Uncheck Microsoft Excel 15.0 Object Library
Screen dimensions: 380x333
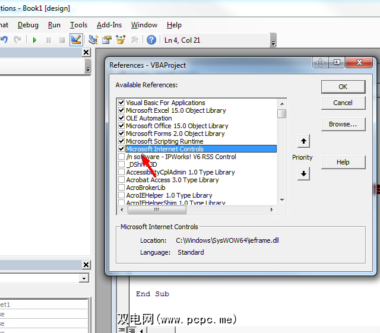pos(121,110)
